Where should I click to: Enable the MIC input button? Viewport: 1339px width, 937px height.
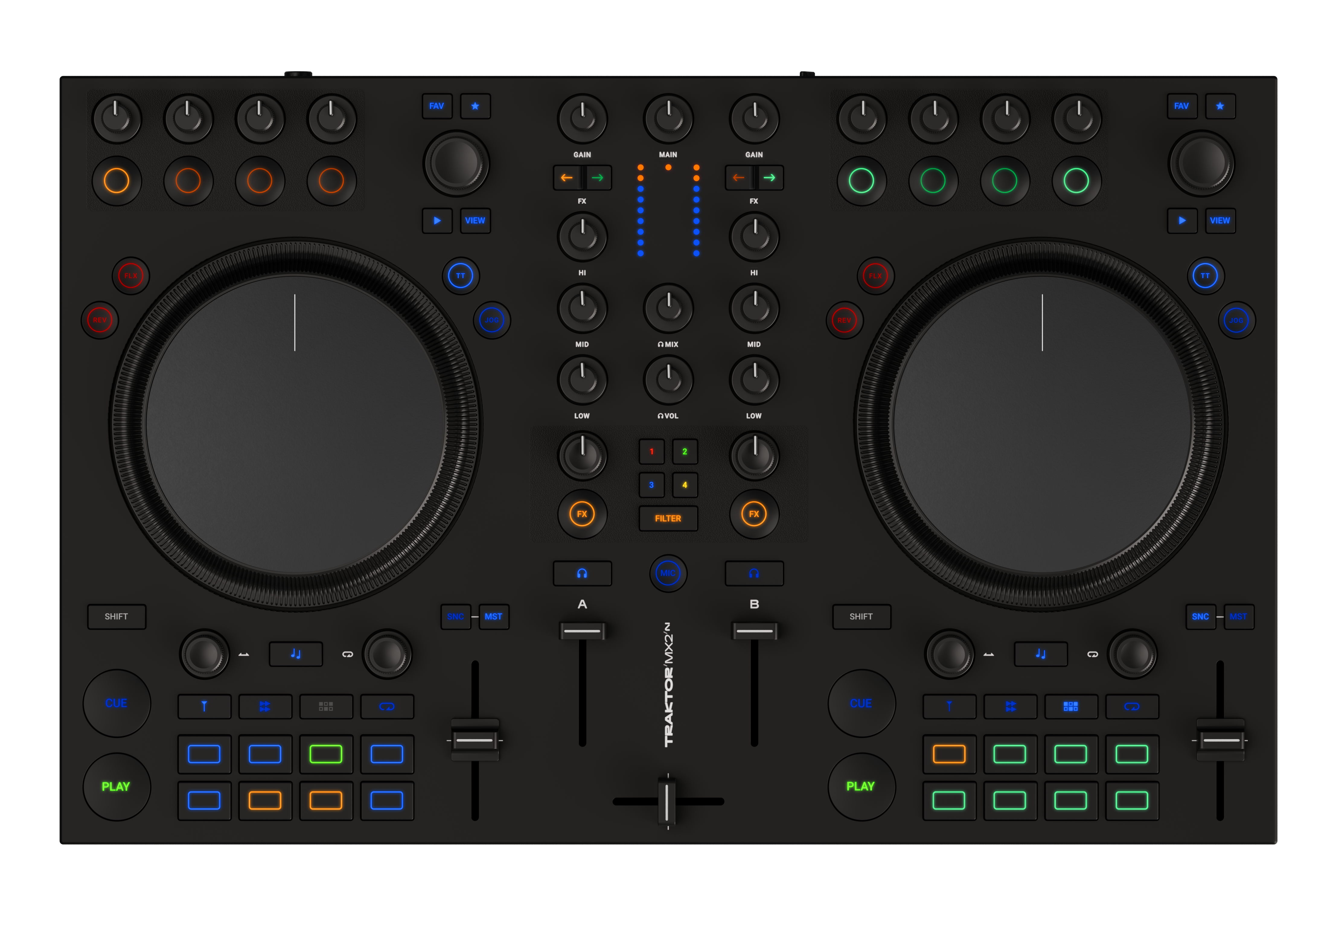(x=668, y=572)
